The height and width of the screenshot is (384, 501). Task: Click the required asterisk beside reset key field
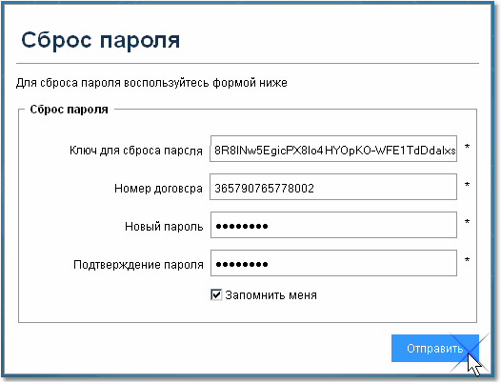click(x=467, y=148)
